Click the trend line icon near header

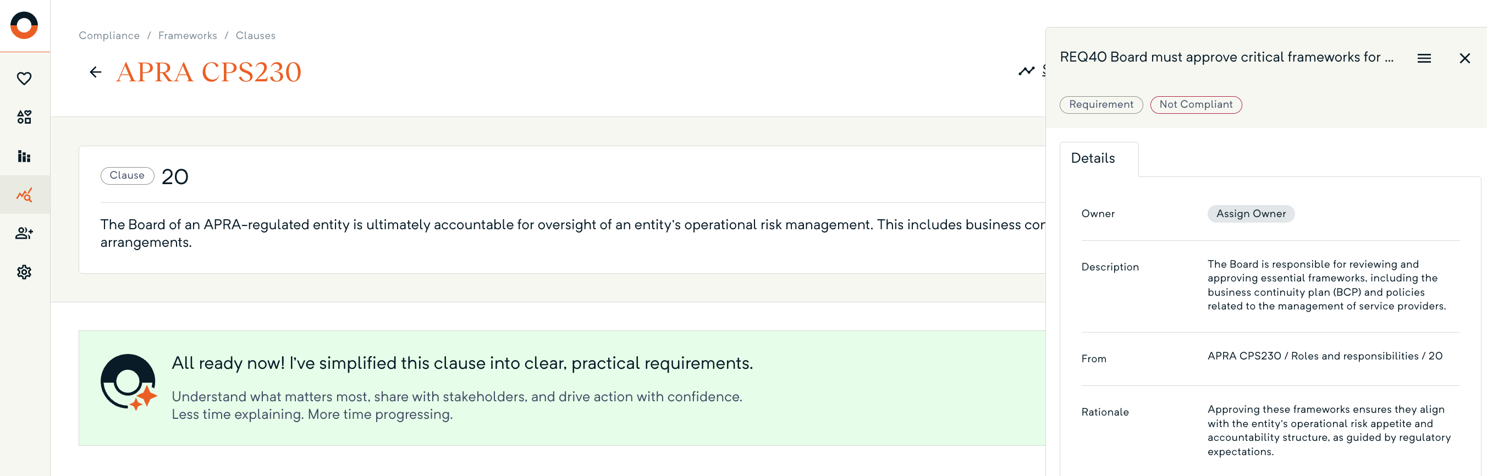pos(1026,71)
